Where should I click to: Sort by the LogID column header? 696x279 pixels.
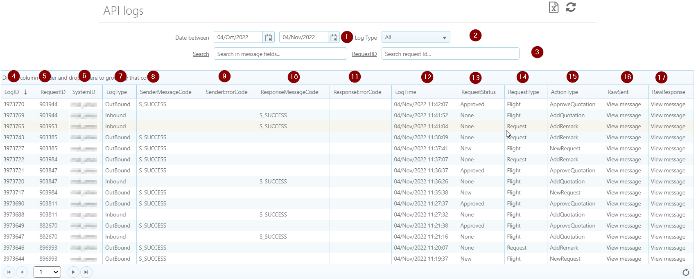coord(12,92)
